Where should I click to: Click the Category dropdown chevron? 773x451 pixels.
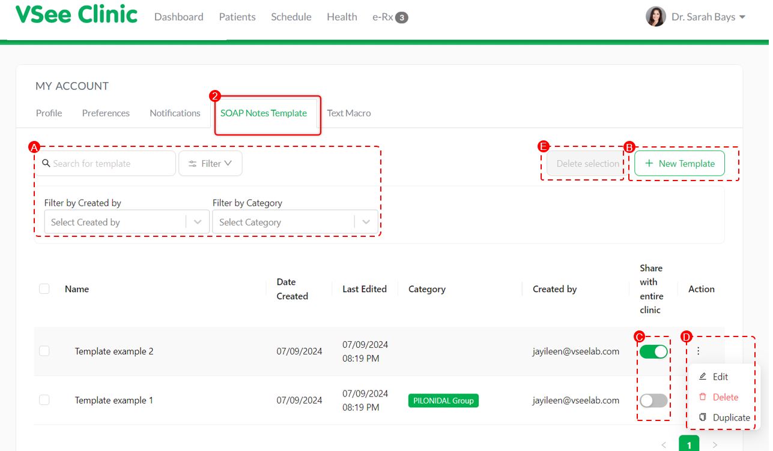(366, 222)
